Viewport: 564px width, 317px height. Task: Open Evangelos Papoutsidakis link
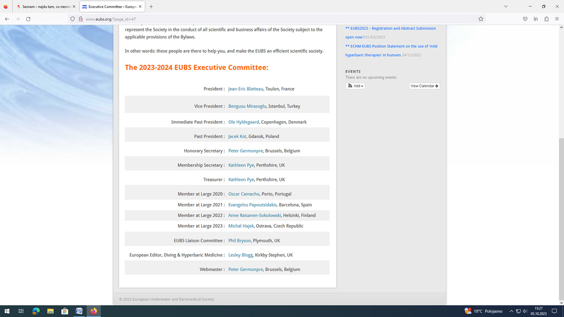(x=252, y=205)
